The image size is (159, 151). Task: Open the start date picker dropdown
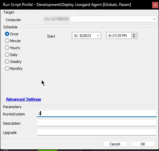coord(98,36)
